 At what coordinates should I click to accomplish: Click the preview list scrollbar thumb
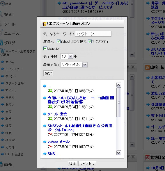point(119,102)
